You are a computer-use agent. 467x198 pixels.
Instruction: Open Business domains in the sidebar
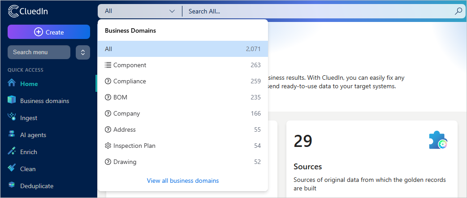click(48, 101)
